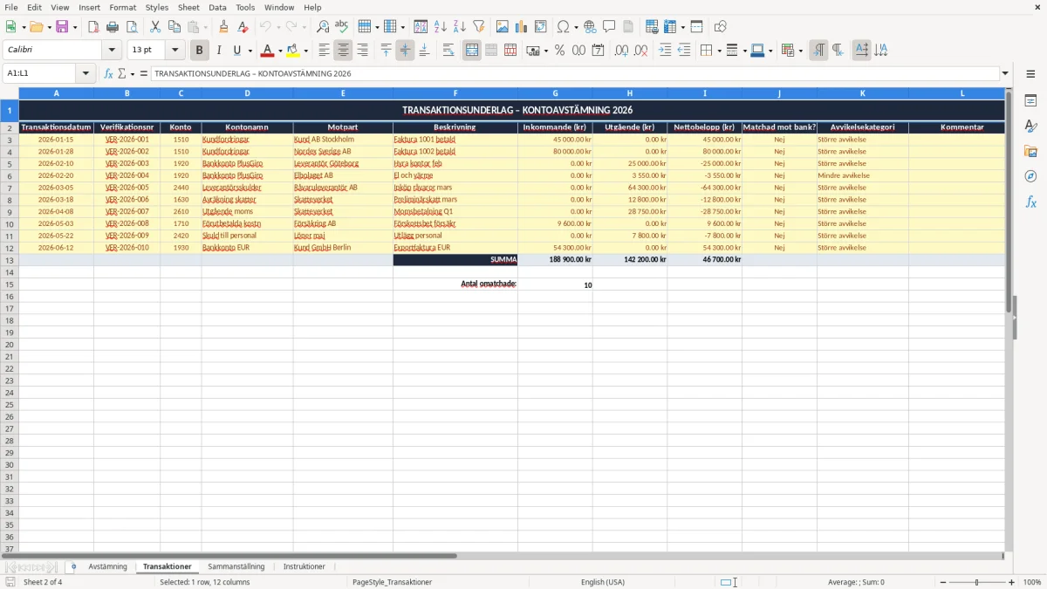The width and height of the screenshot is (1047, 589).
Task: Click Format as Percent icon
Action: point(559,51)
